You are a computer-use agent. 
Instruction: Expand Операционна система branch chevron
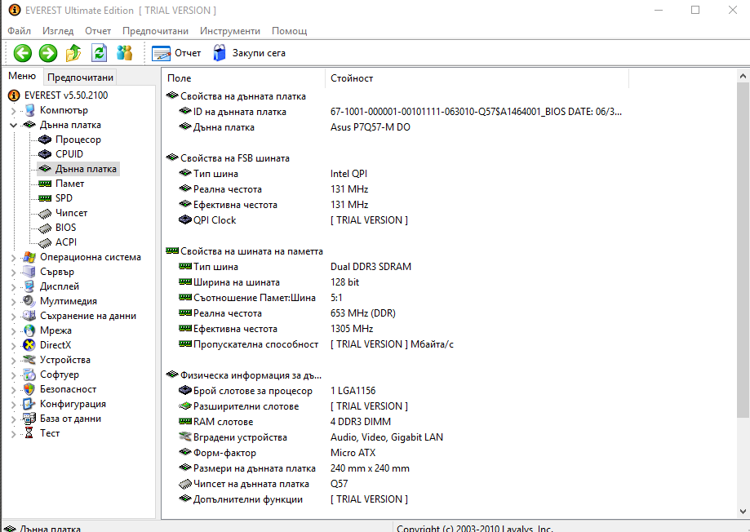pos(13,258)
